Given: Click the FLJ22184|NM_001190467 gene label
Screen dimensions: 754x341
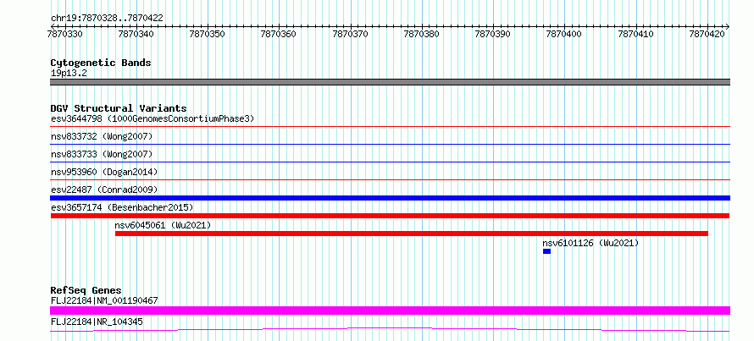Looking at the screenshot, I should pyautogui.click(x=104, y=301).
